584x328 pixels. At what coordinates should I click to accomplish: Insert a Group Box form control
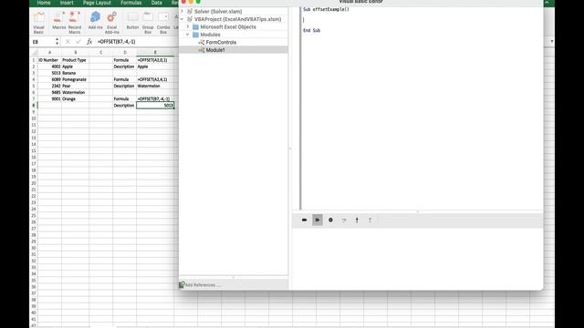coord(148,22)
